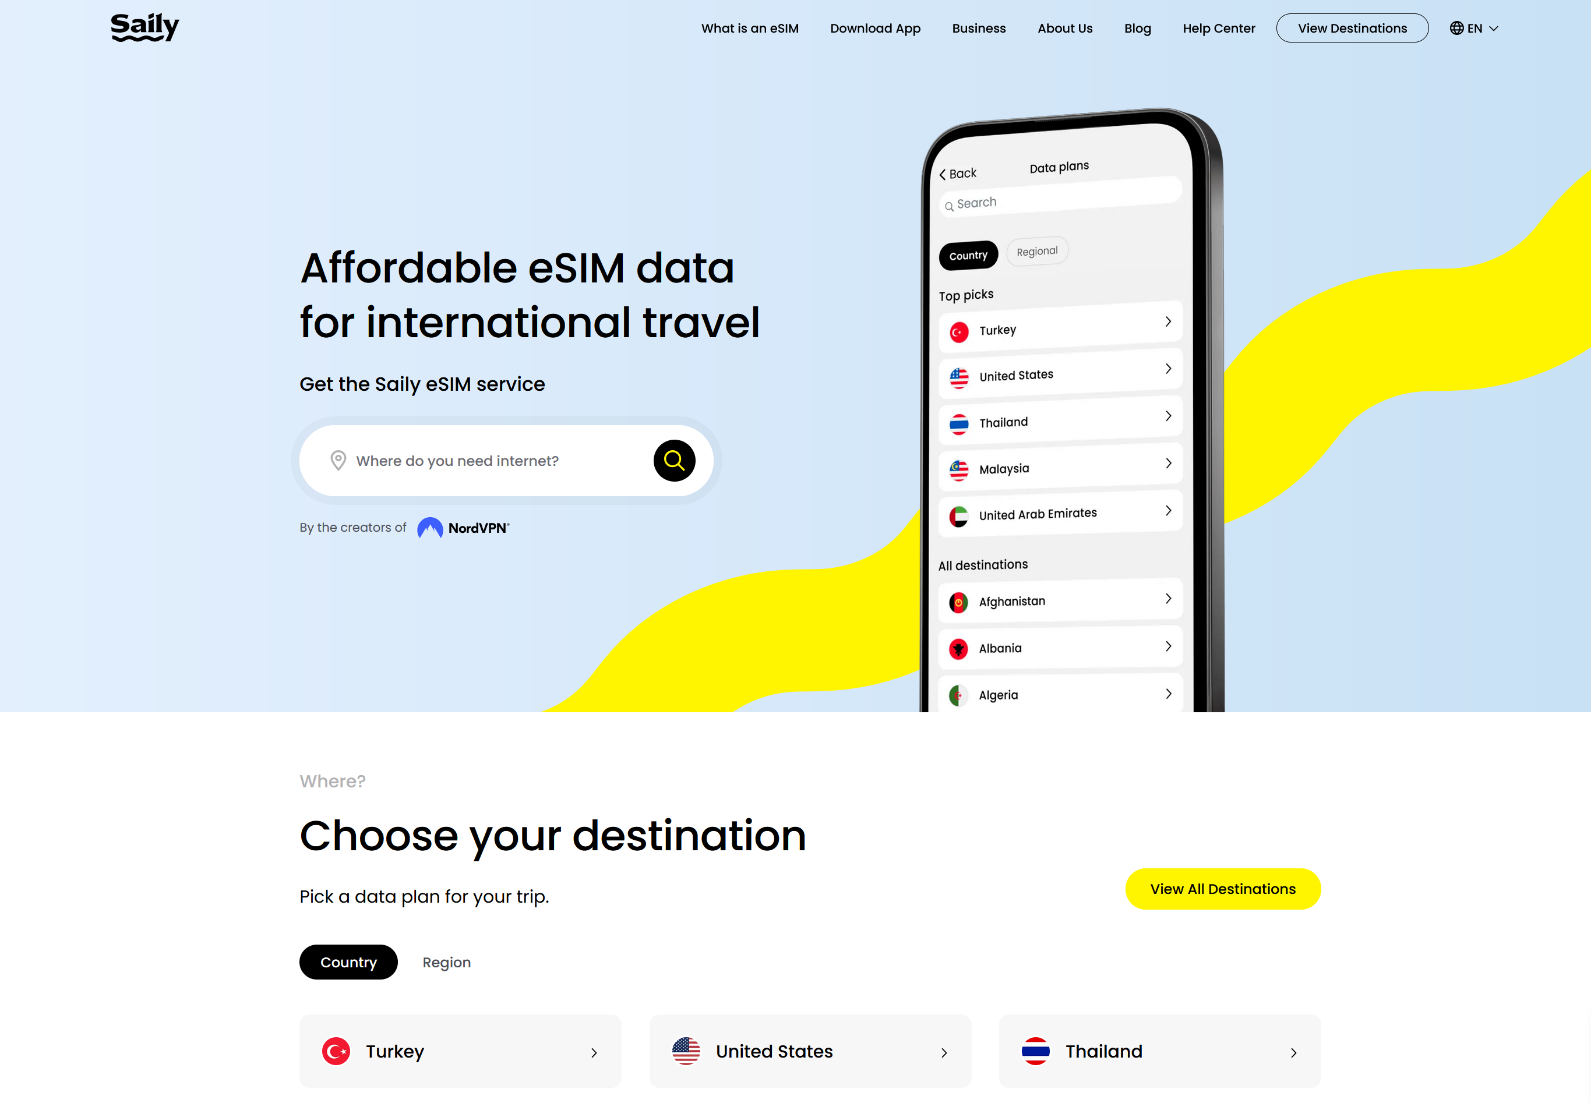Expand the Afghanistan destination chevron

tap(1167, 602)
